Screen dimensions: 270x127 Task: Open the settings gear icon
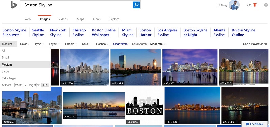(266, 5)
